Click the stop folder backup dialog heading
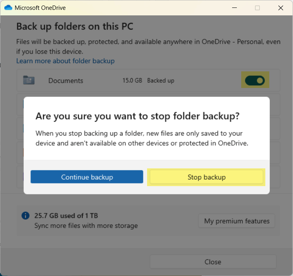The image size is (293, 276). (x=138, y=116)
